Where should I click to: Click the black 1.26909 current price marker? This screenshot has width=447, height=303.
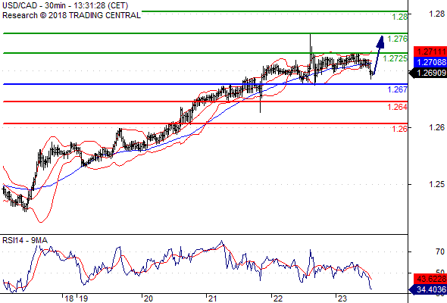click(428, 73)
